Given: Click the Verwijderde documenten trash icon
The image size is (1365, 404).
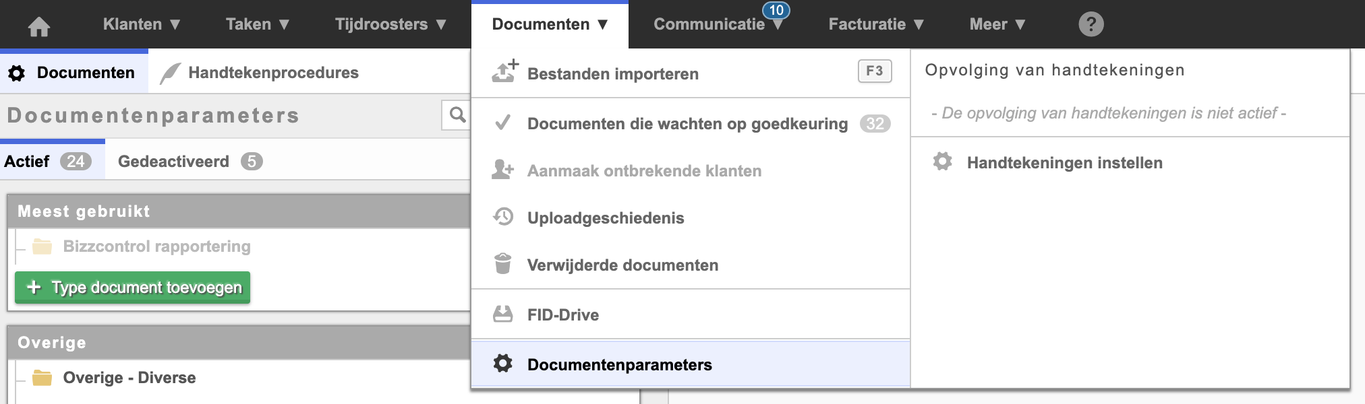Looking at the screenshot, I should coord(502,264).
